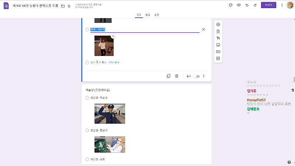Duplicate the current question
The image size is (295, 166).
(169, 76)
